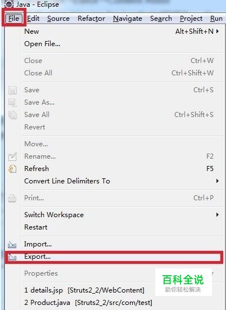This screenshot has height=310, width=226.
Task: Expand the New submenu arrow
Action: [218, 32]
